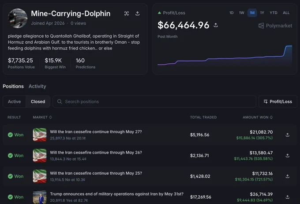Open the Profit/Loss sort dropdown

[278, 101]
